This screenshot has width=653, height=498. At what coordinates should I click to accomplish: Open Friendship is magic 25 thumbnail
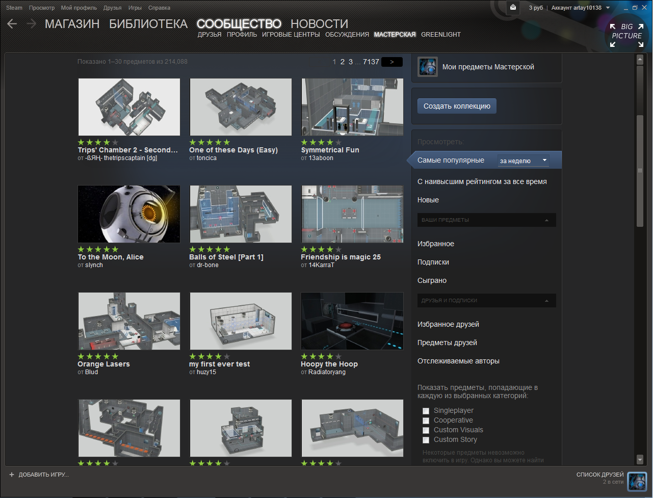click(x=352, y=214)
